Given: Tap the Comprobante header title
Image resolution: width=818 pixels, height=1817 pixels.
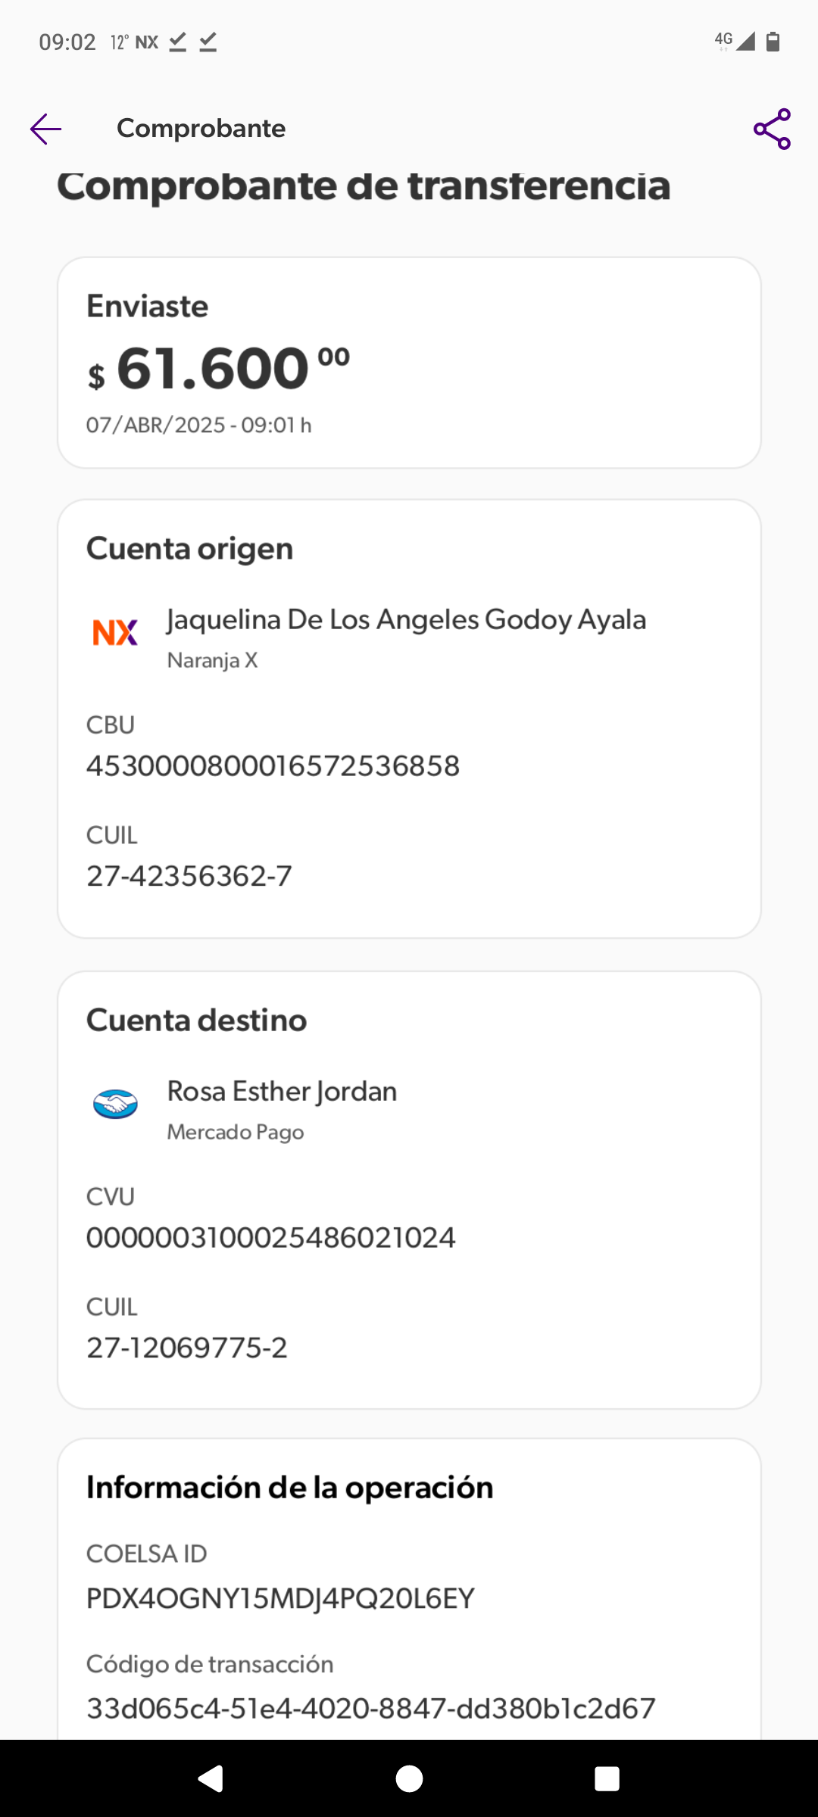Looking at the screenshot, I should pyautogui.click(x=201, y=129).
